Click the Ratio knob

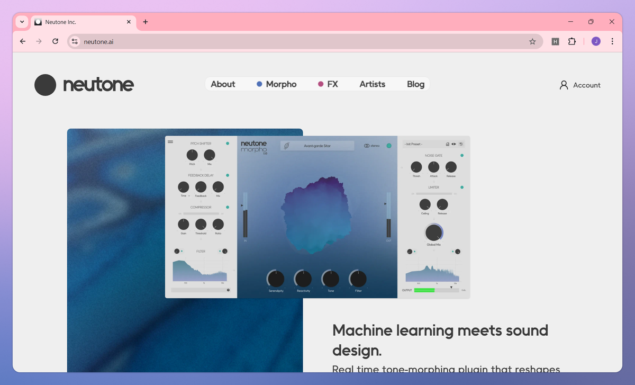[218, 224]
